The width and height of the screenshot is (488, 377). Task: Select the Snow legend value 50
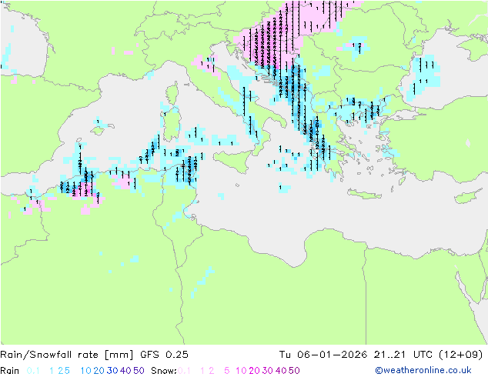click(294, 371)
